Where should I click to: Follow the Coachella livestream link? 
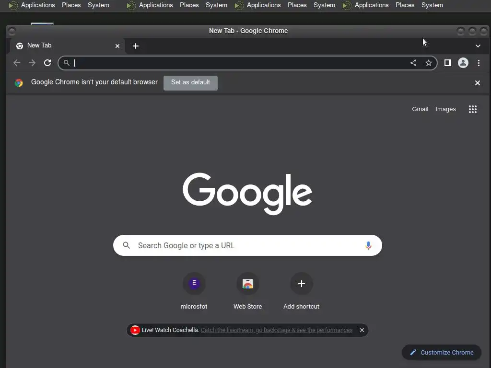click(x=277, y=330)
